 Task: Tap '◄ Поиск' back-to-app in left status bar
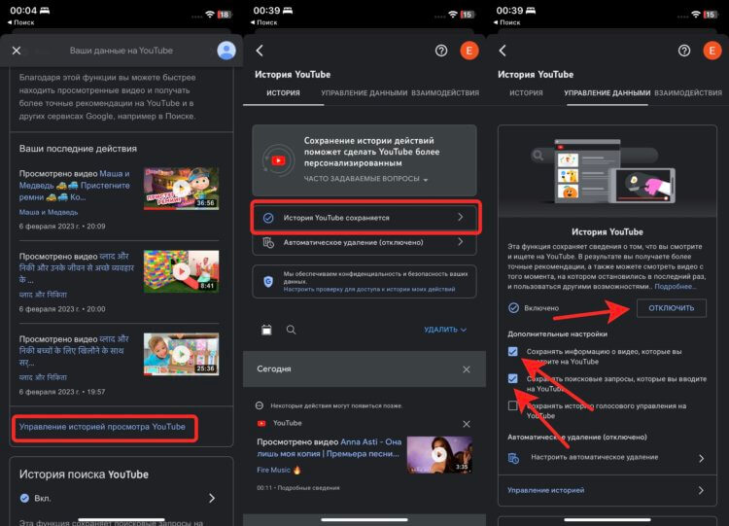click(x=21, y=22)
